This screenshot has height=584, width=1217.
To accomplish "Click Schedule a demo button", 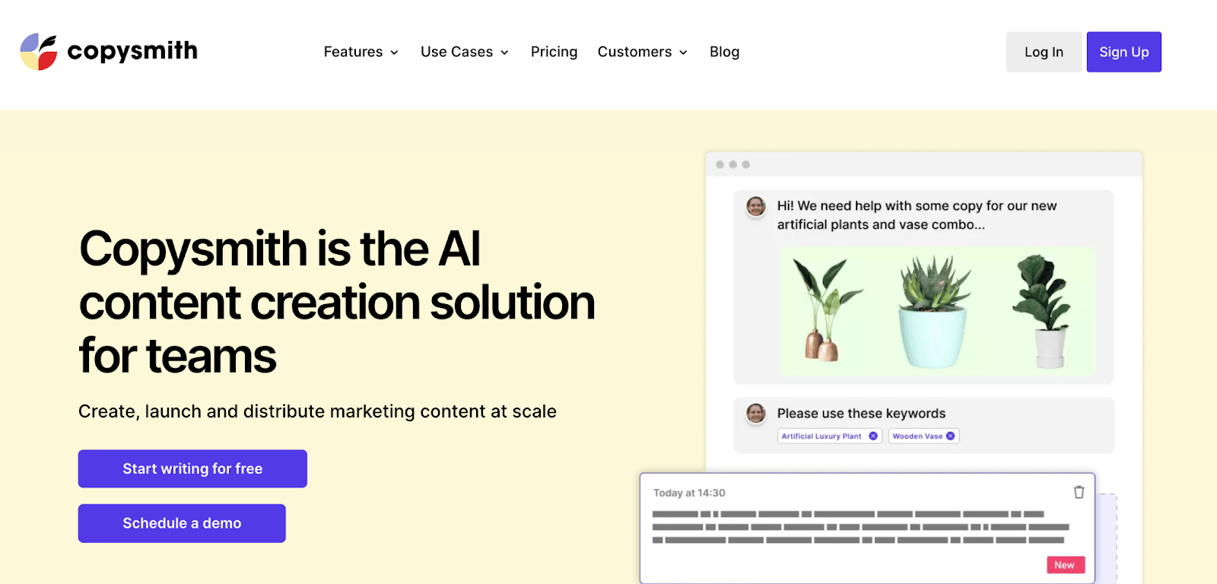I will pyautogui.click(x=182, y=523).
